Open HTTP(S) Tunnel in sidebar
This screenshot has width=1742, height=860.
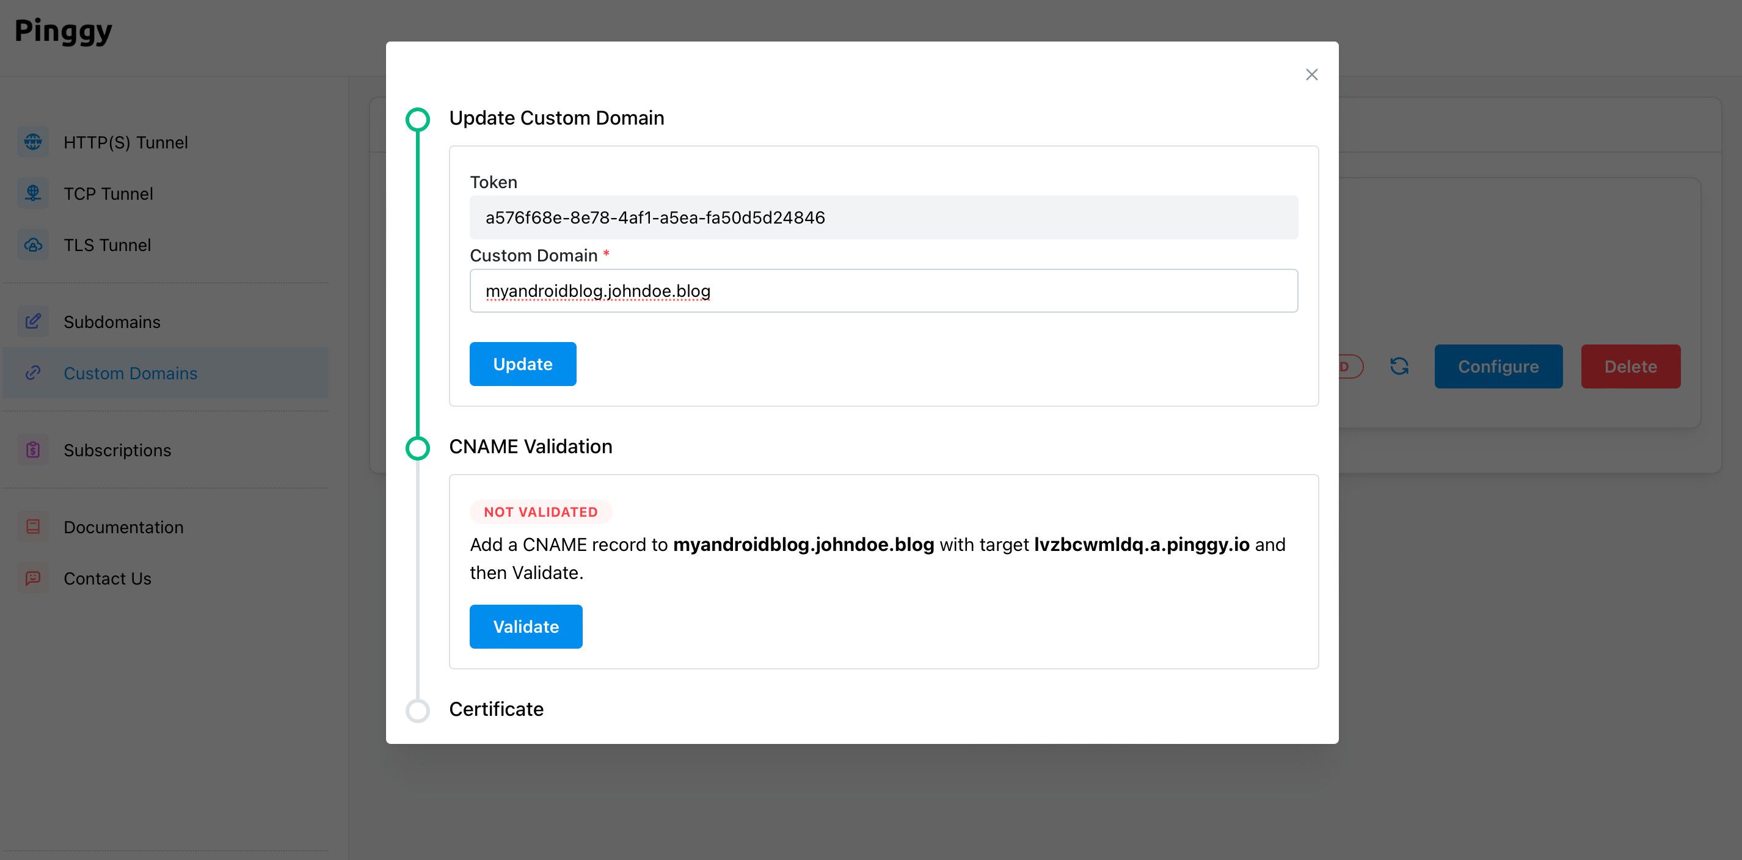coord(166,142)
